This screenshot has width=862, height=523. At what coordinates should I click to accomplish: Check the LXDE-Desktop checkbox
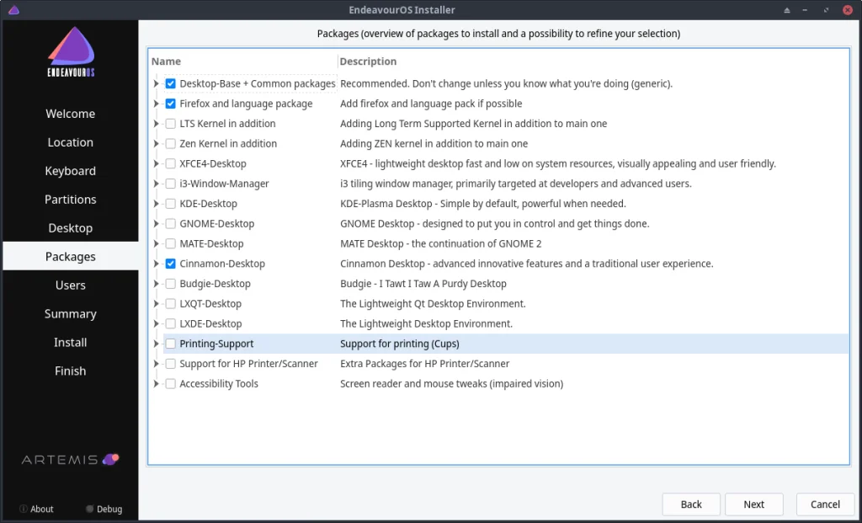170,323
